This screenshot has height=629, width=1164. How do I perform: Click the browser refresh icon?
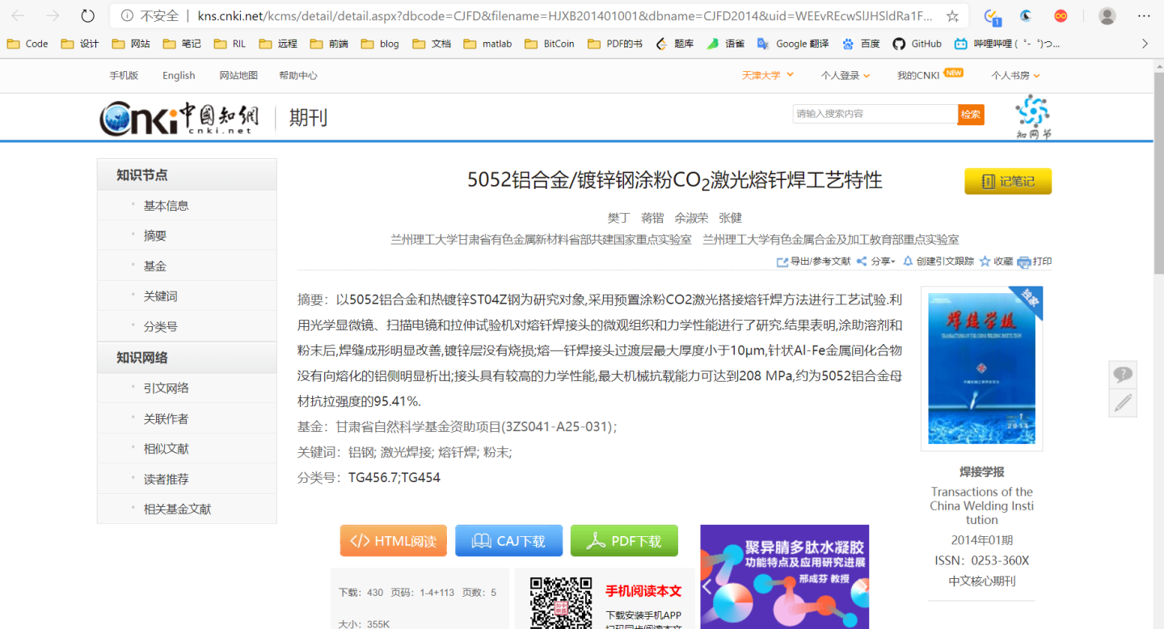[x=88, y=15]
